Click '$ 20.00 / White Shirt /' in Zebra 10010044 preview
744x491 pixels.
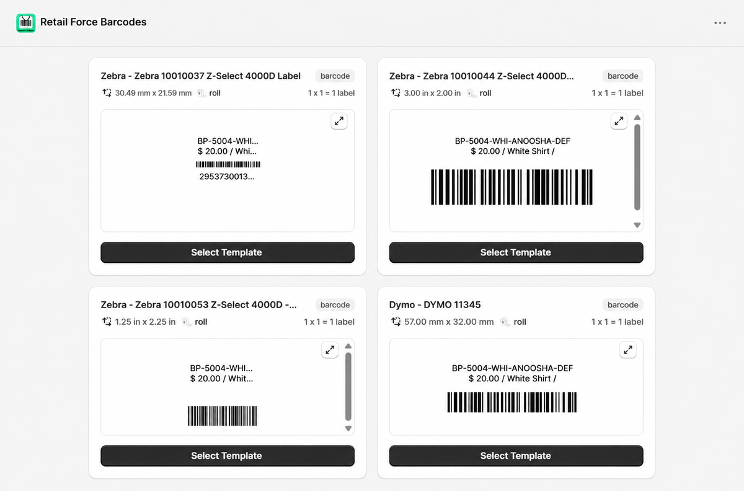pyautogui.click(x=513, y=151)
